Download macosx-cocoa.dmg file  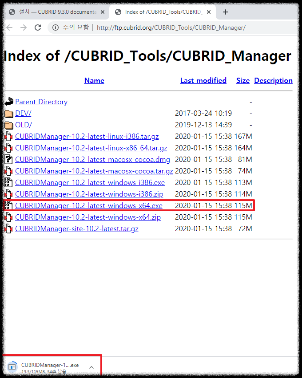(92, 160)
